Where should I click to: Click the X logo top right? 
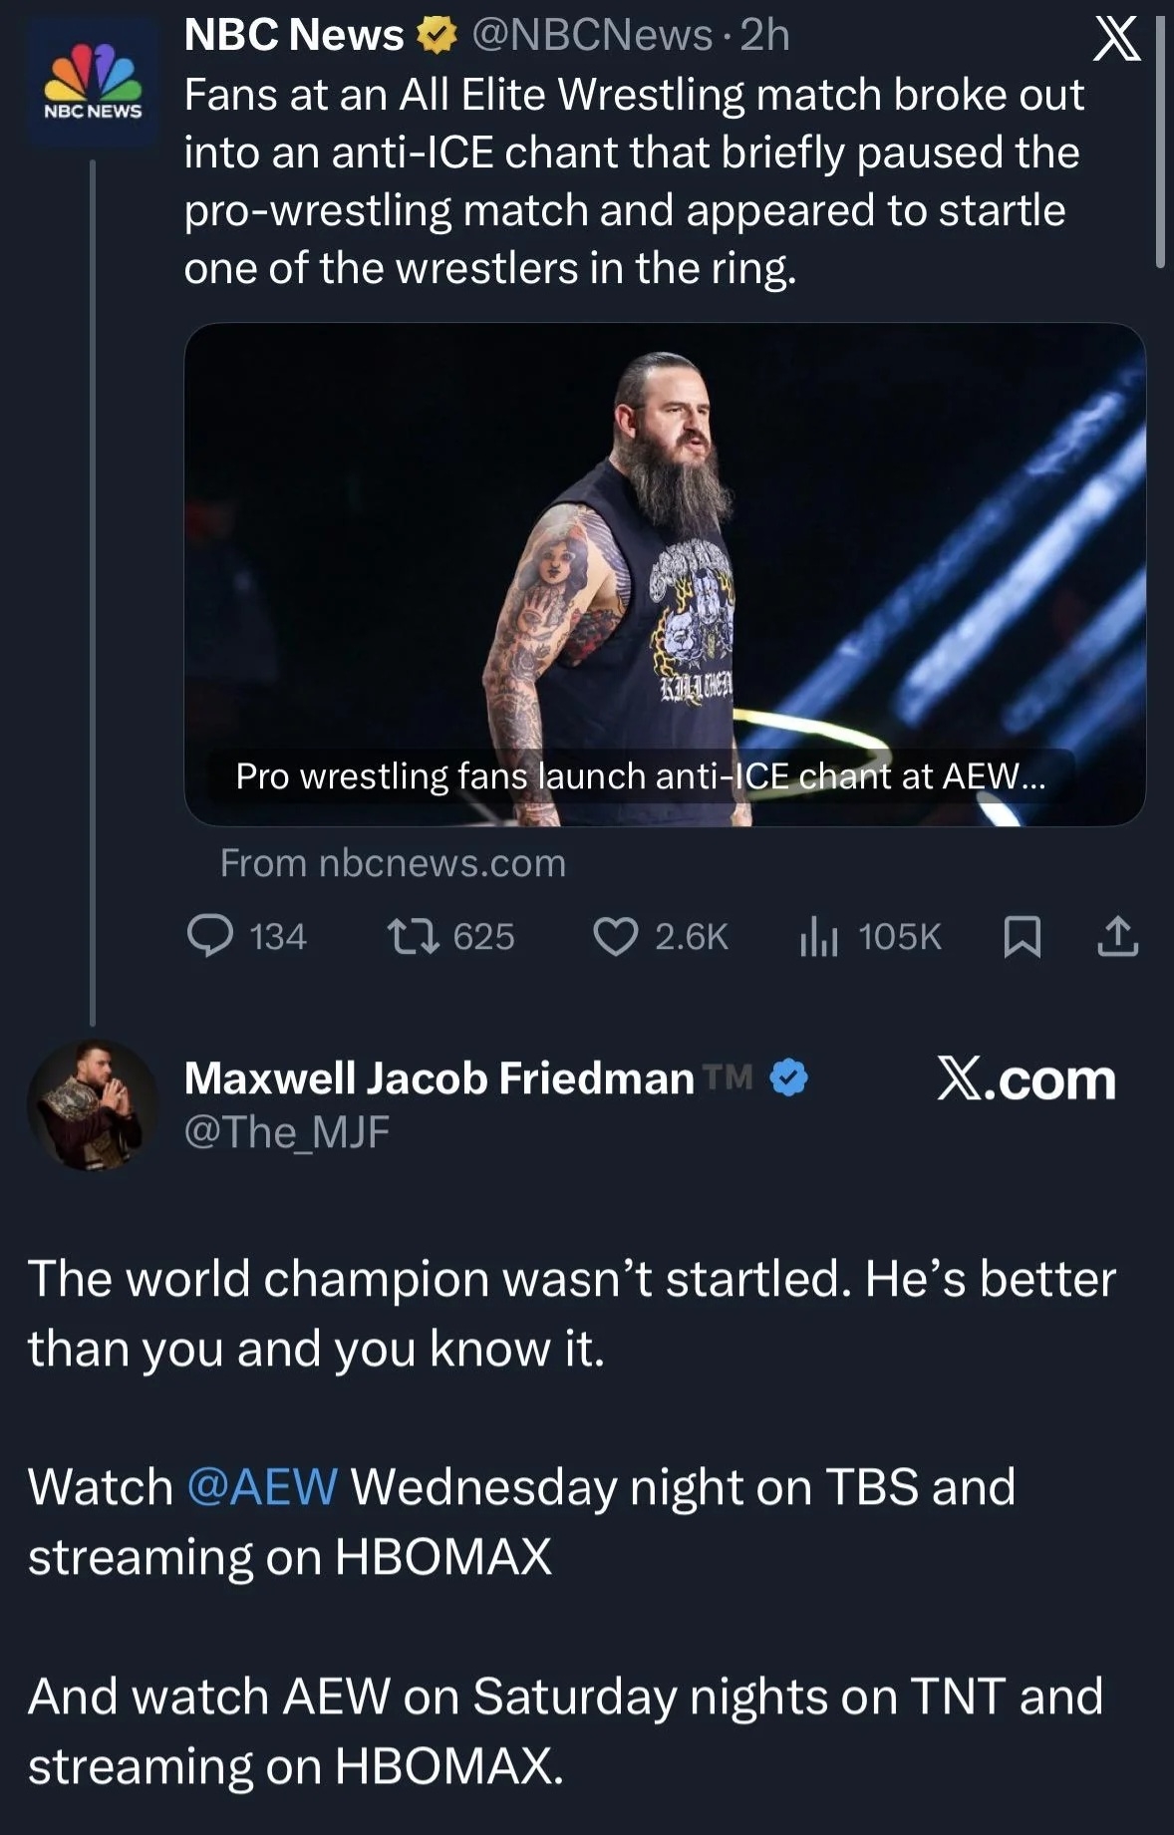click(x=1116, y=40)
